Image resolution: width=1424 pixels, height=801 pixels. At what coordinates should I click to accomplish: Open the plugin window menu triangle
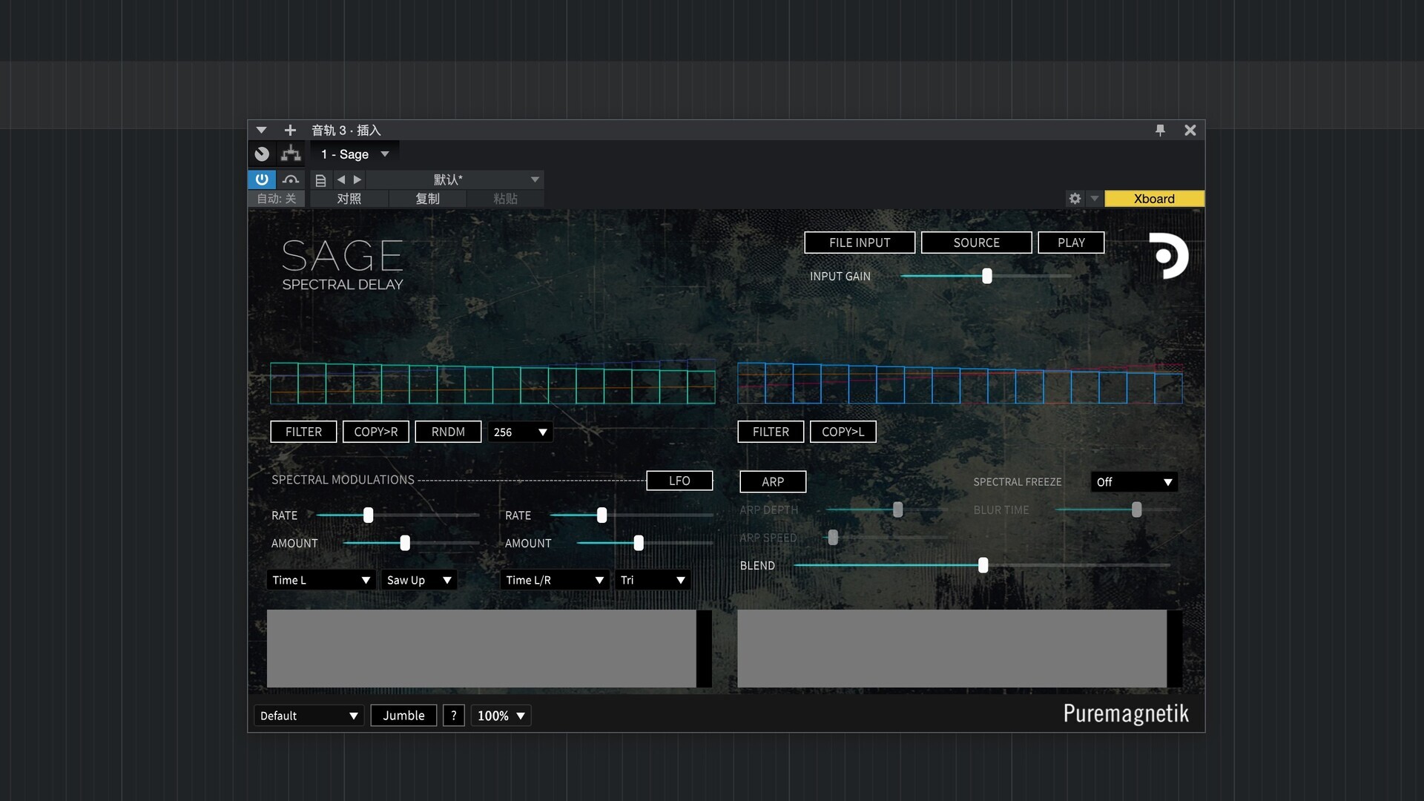point(261,131)
